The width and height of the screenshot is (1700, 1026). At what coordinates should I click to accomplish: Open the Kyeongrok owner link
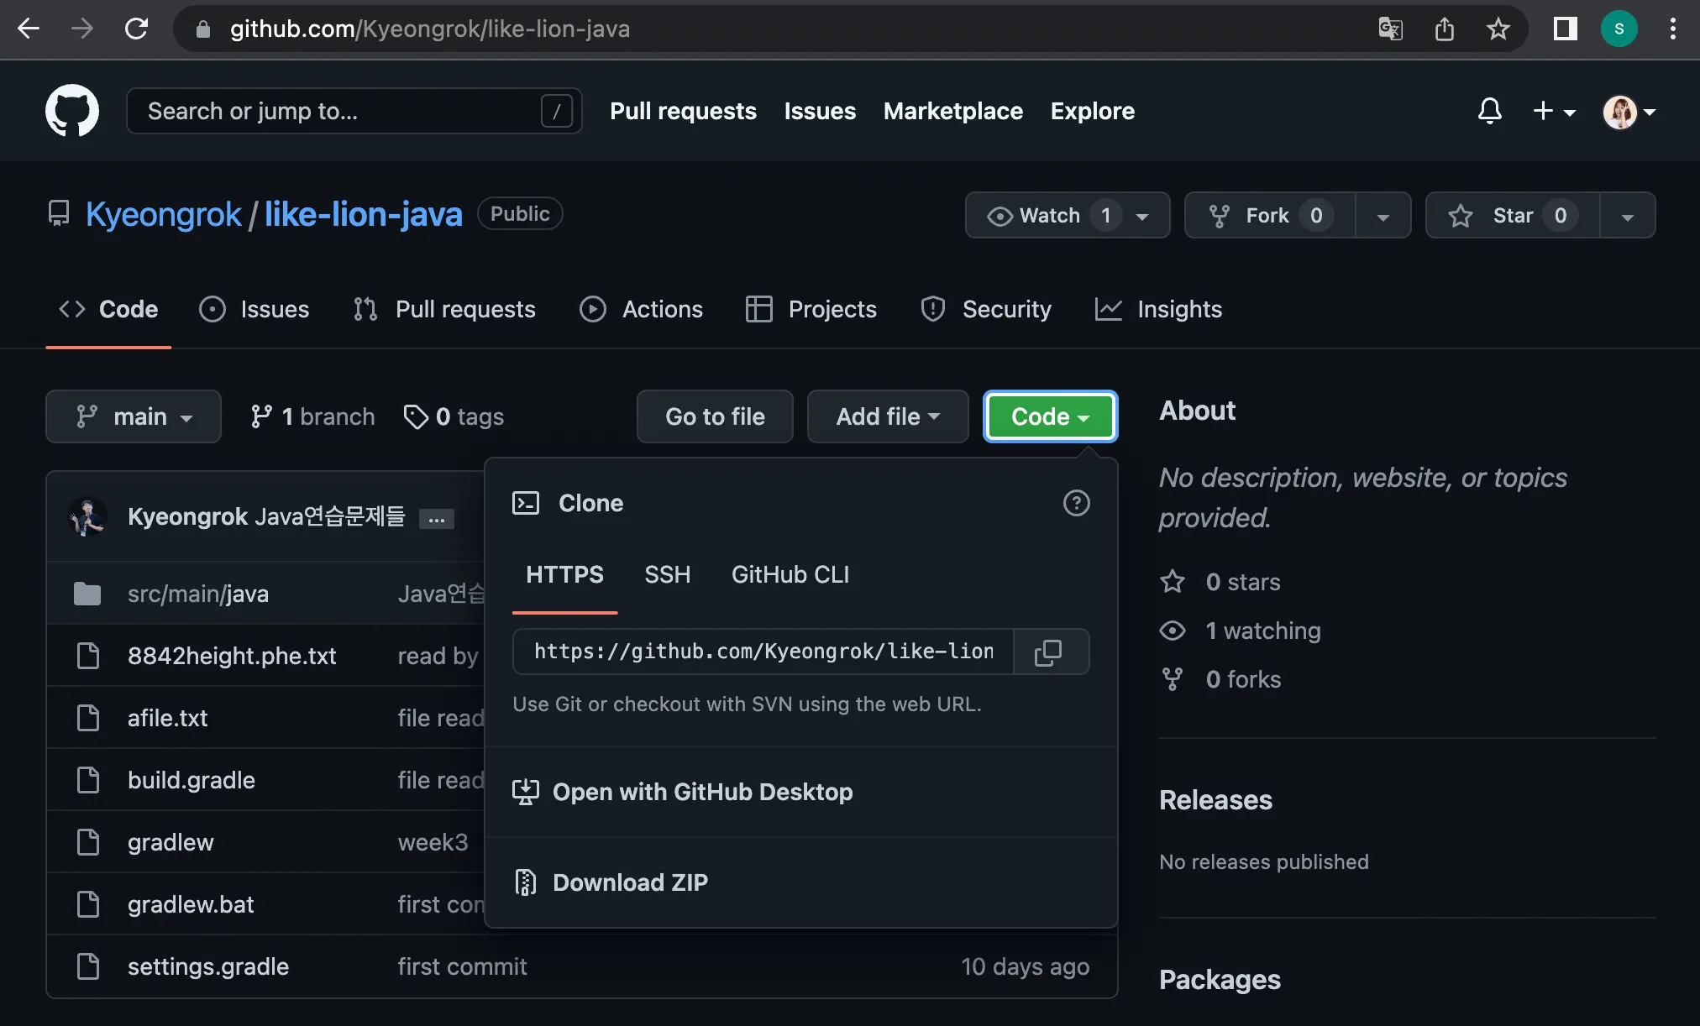coord(164,214)
